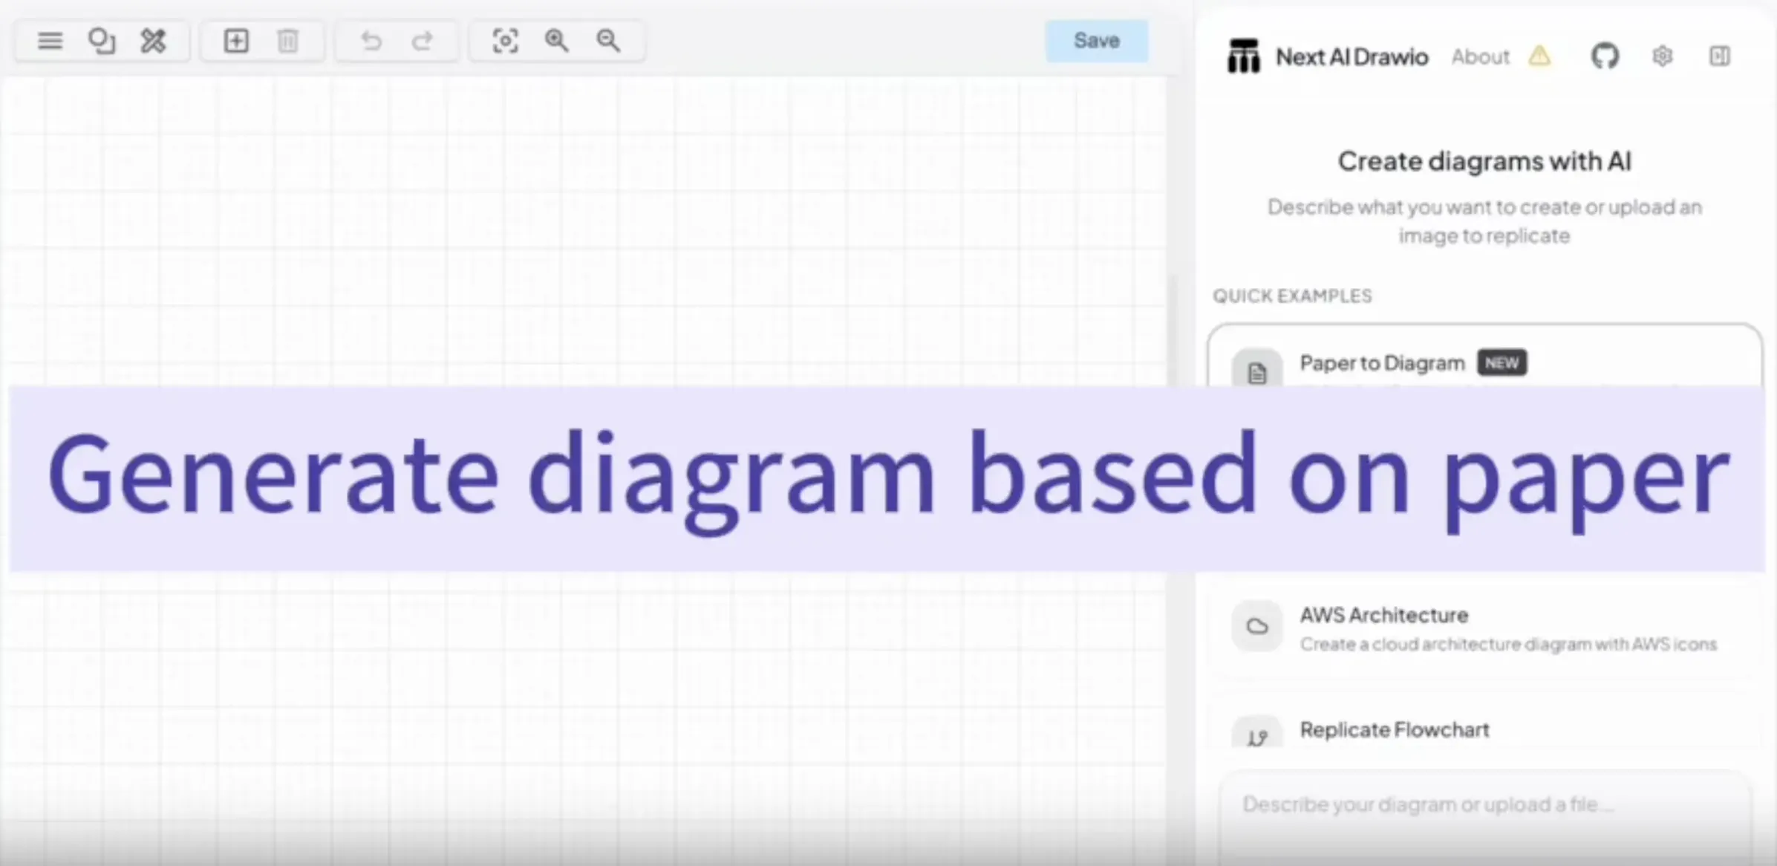Collapse the AI side panel
This screenshot has height=866, width=1777.
tap(1719, 56)
